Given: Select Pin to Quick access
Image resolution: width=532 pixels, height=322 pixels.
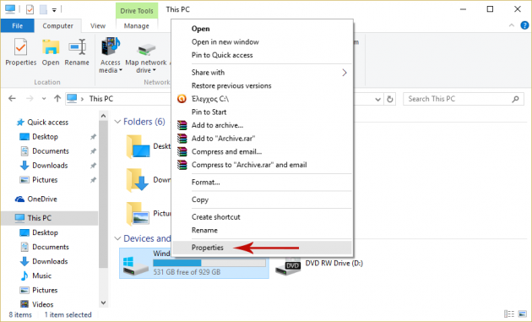Looking at the screenshot, I should [x=262, y=55].
